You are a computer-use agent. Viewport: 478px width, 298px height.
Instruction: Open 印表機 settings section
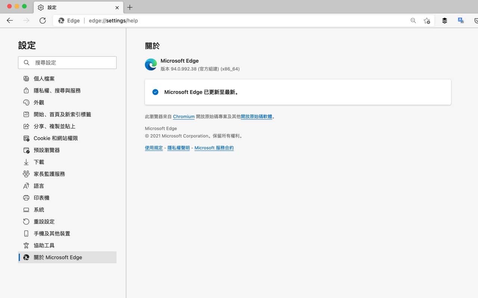click(x=67, y=198)
